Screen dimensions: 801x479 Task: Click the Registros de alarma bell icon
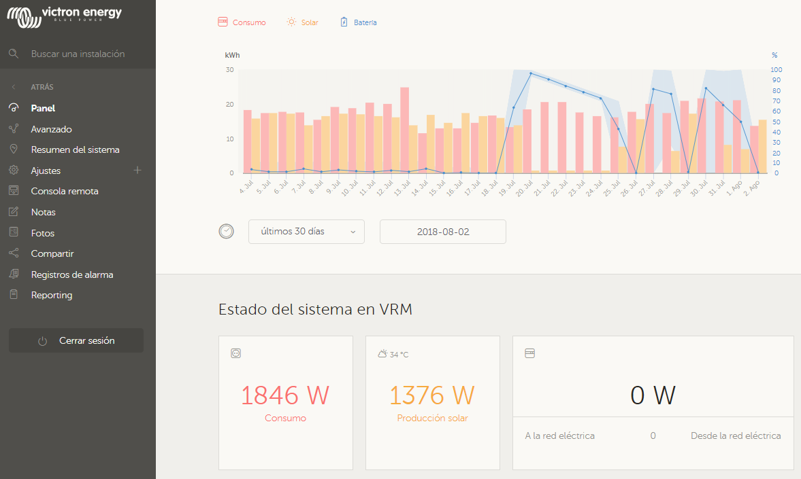point(14,274)
